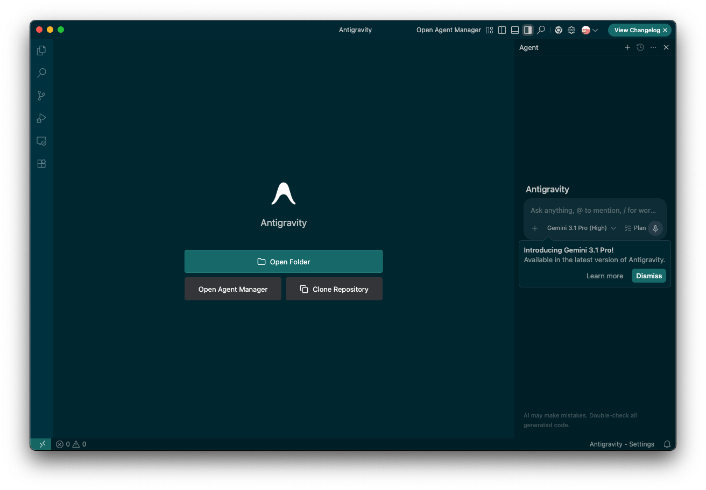Click Open Agent Manager in the title bar
706x490 pixels.
tap(449, 30)
